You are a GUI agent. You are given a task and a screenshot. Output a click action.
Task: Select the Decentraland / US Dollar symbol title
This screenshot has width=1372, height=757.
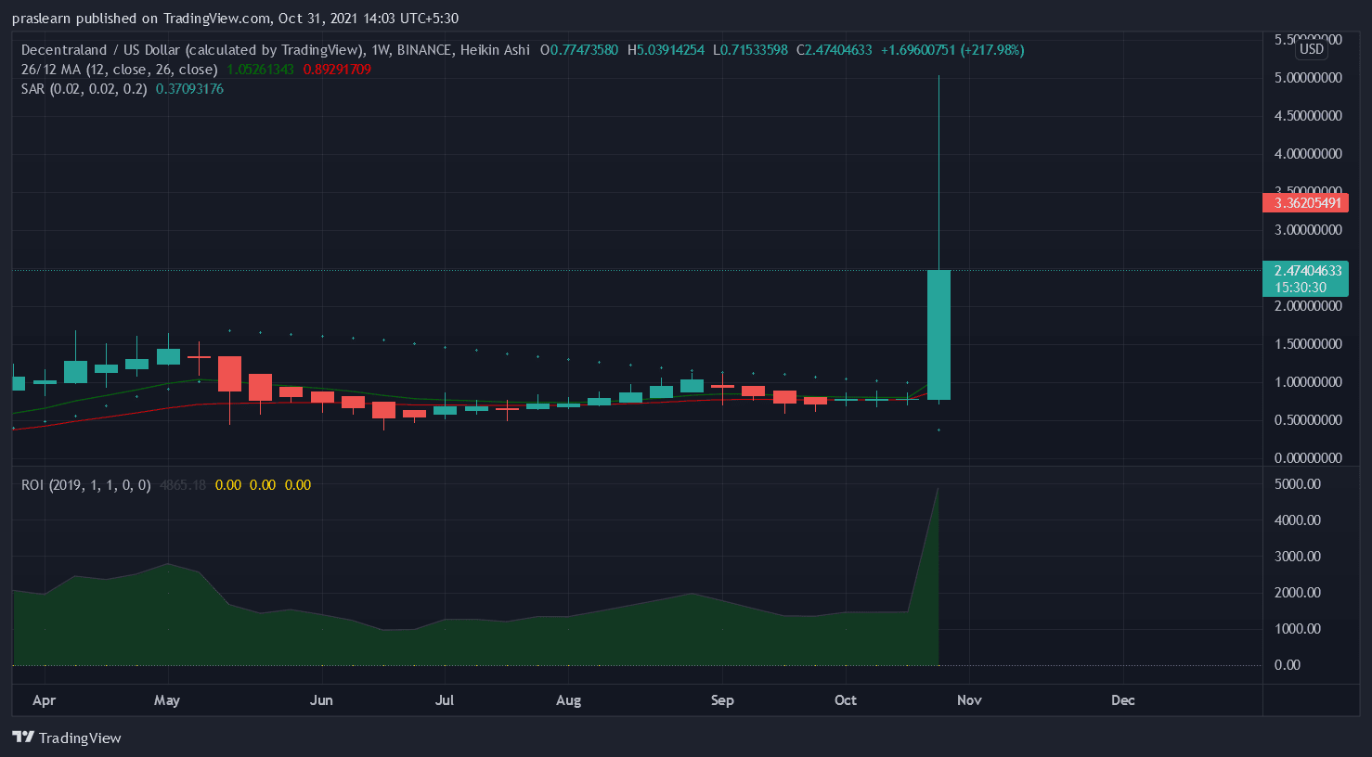click(191, 50)
